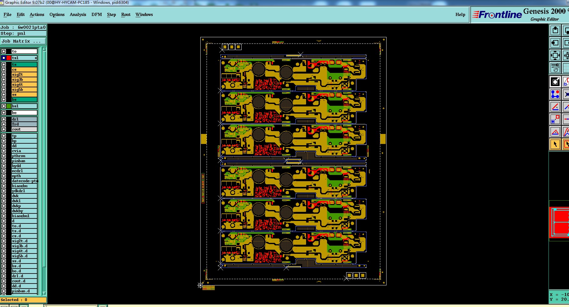569x307 pixels.
Task: Enable the sig2t layer checkbox
Action: coord(4,74)
